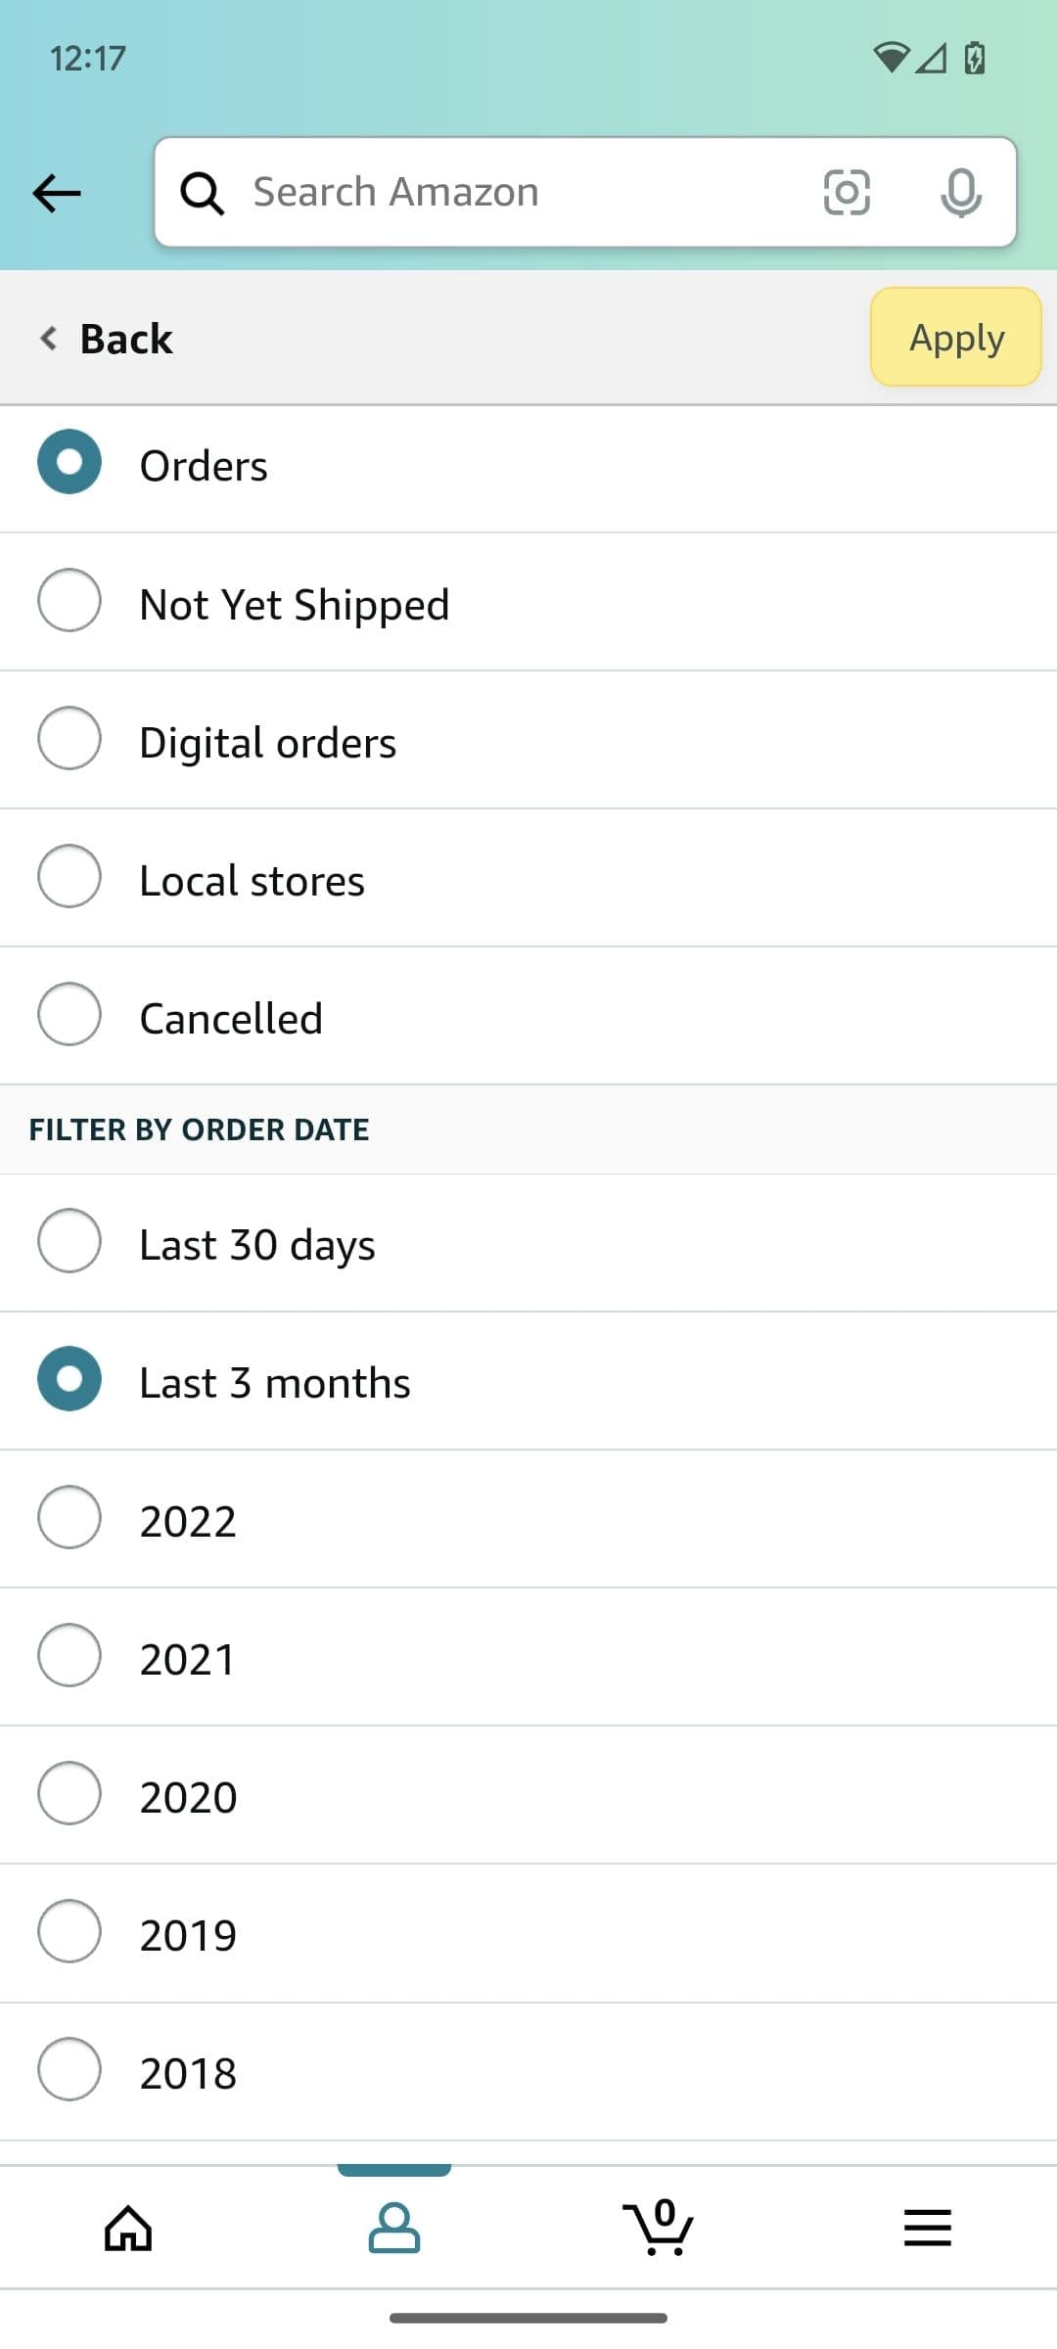The height and width of the screenshot is (2349, 1057).
Task: Switch to Digital orders filter
Action: tap(267, 741)
